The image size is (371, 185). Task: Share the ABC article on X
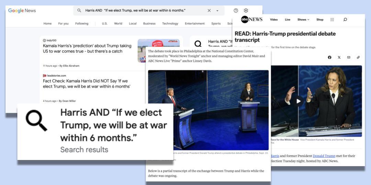[339, 57]
